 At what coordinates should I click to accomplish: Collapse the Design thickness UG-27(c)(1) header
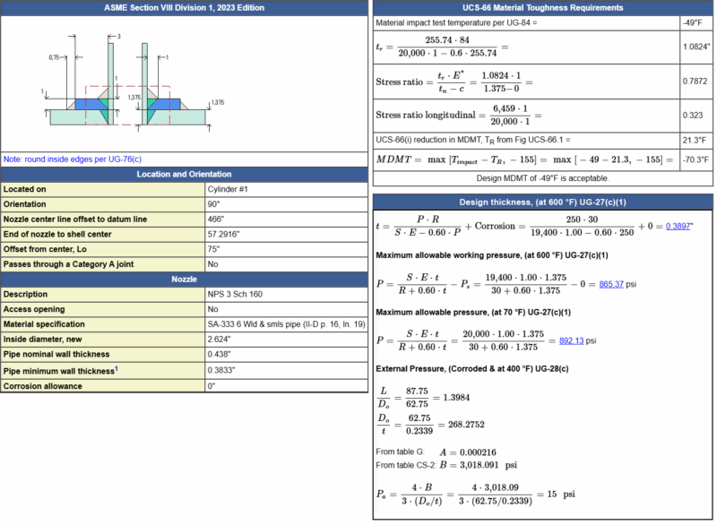click(541, 202)
